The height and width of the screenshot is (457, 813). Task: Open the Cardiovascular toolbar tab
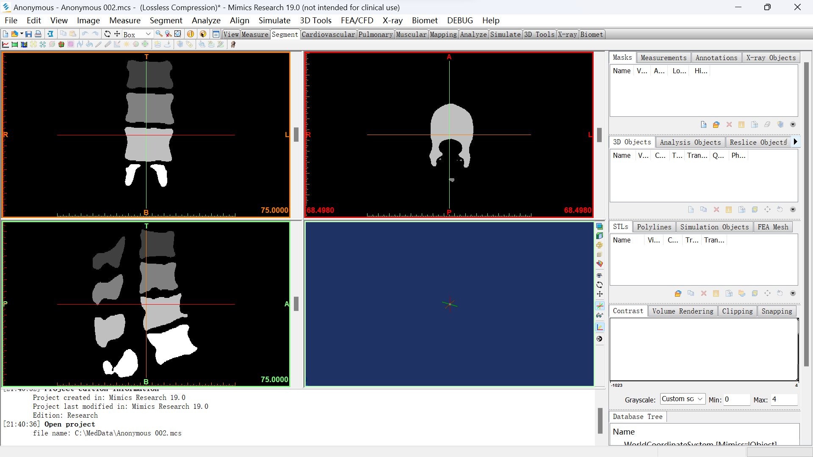tap(328, 34)
